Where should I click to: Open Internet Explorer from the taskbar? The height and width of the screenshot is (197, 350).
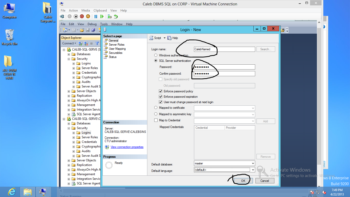point(12,192)
